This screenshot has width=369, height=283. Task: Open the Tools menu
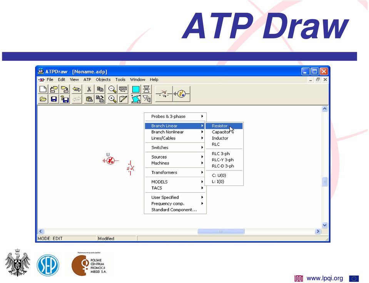pos(120,79)
